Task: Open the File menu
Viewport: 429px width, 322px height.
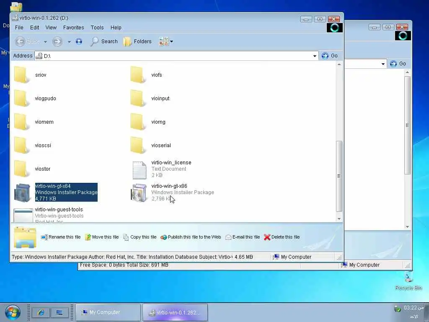Action: click(19, 28)
